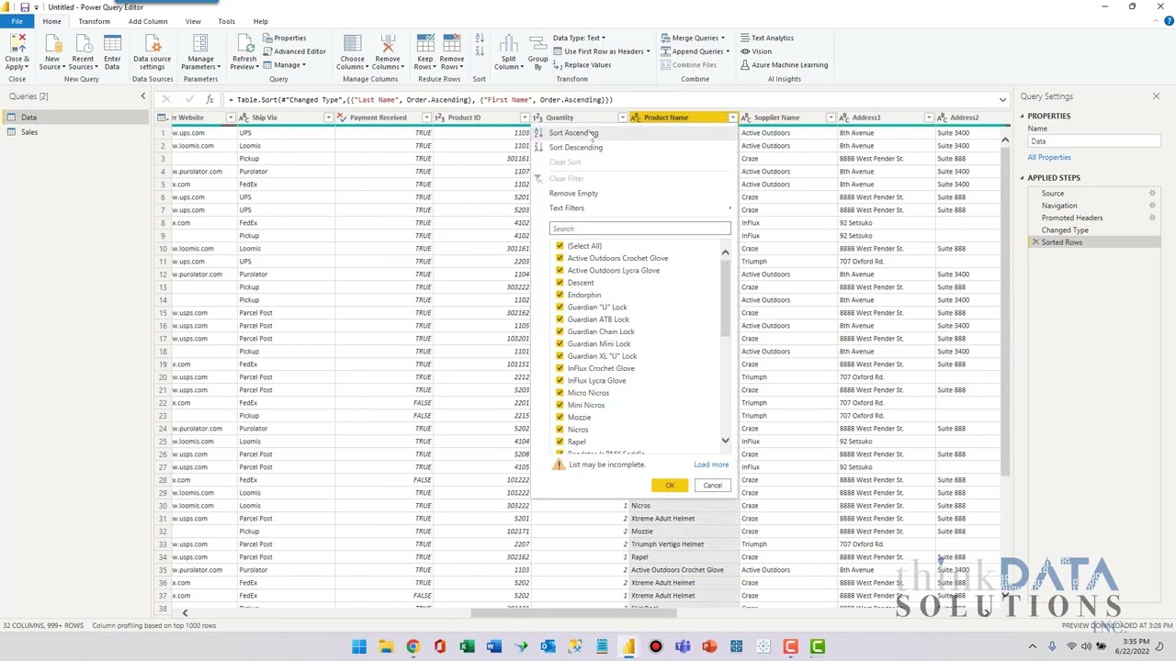Uncheck Guardian Mini Lock
1176x661 pixels.
click(x=560, y=343)
